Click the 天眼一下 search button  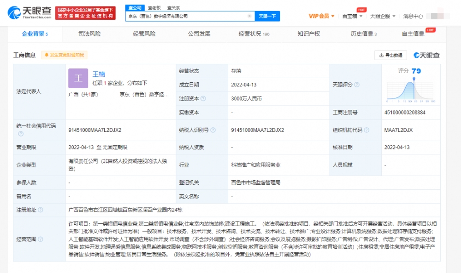(x=267, y=16)
